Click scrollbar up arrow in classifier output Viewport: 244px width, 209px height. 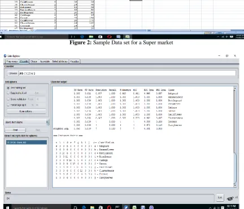pyautogui.click(x=235, y=88)
